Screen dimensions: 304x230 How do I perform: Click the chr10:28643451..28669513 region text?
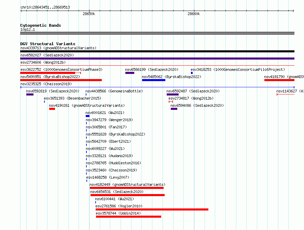click(45, 7)
